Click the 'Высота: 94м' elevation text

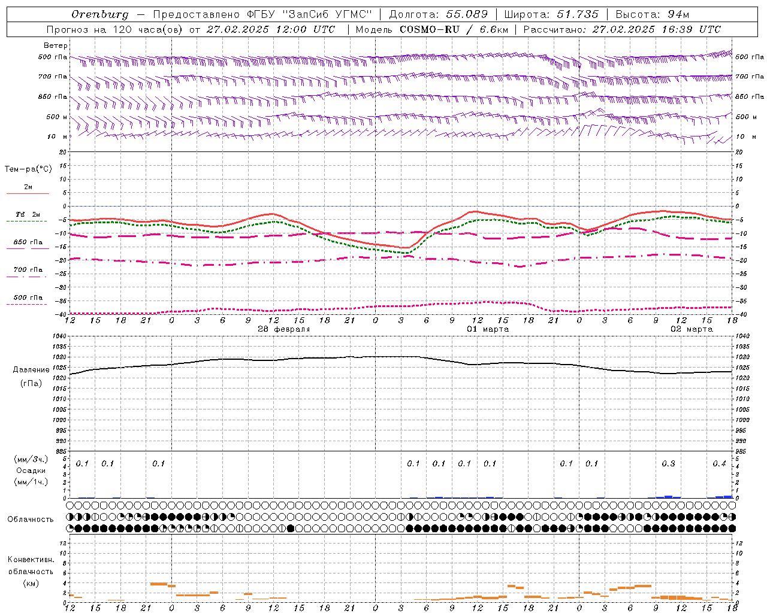[x=653, y=14]
